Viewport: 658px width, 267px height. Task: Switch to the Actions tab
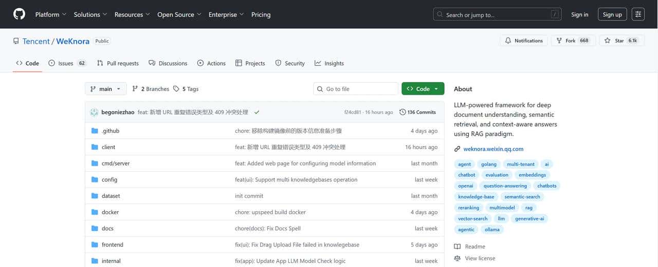click(211, 63)
